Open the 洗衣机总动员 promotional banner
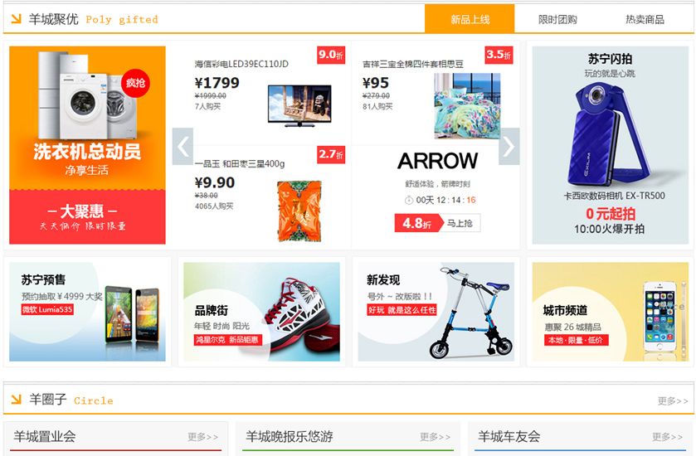The image size is (696, 456). tap(87, 145)
